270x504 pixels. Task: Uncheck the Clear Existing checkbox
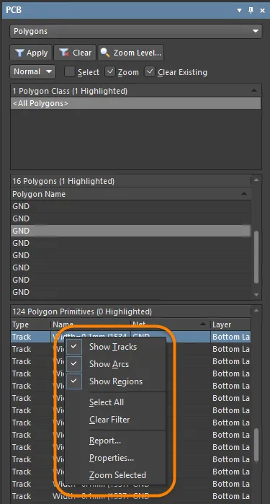pyautogui.click(x=150, y=71)
